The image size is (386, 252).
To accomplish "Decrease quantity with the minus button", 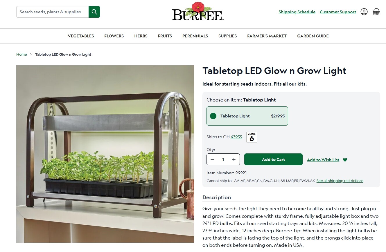I will pyautogui.click(x=212, y=159).
